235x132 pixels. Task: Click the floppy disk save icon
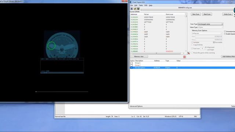point(138,9)
